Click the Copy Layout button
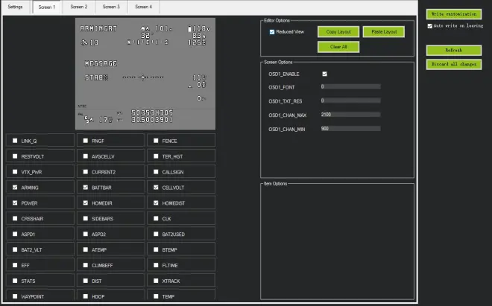Screen dimensions: 492x306 [338, 32]
